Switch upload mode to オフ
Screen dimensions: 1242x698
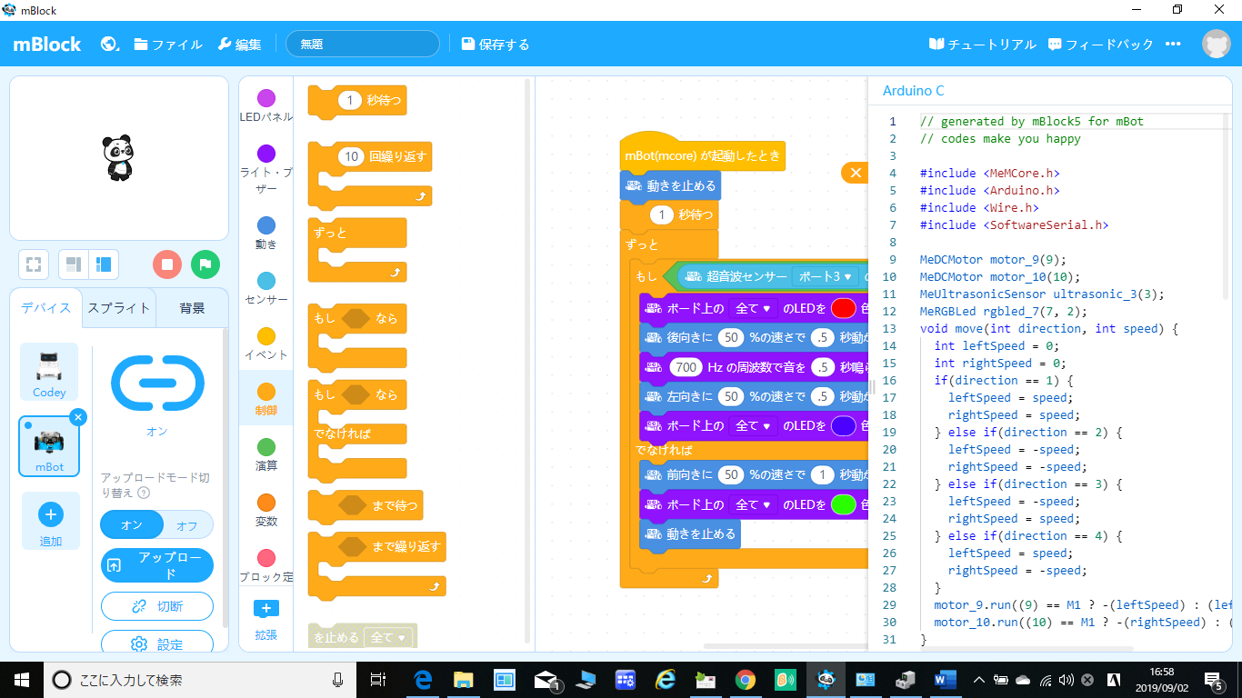pos(187,525)
